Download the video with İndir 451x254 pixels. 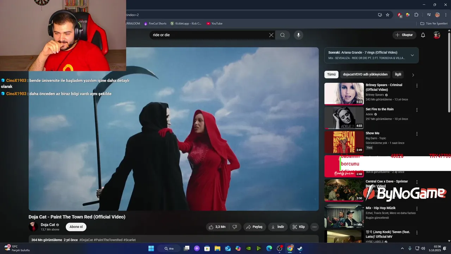tap(278, 227)
